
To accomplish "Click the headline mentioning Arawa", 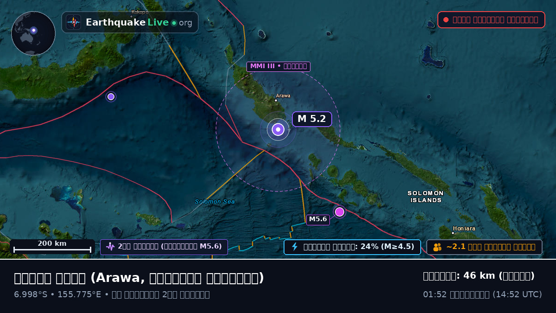I will 139,278.
